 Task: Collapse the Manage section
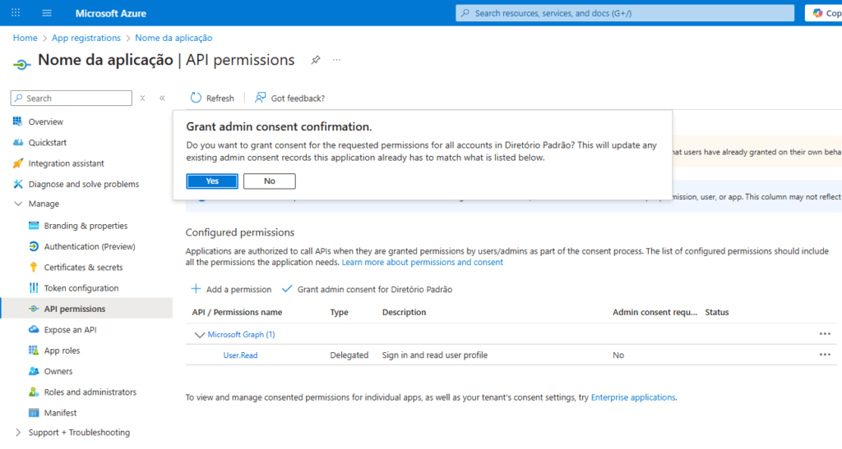pyautogui.click(x=18, y=204)
